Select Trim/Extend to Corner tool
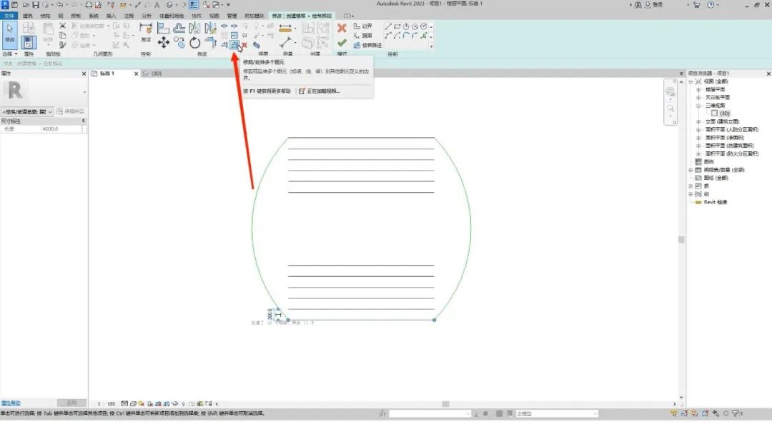The height and width of the screenshot is (434, 772). point(211,43)
